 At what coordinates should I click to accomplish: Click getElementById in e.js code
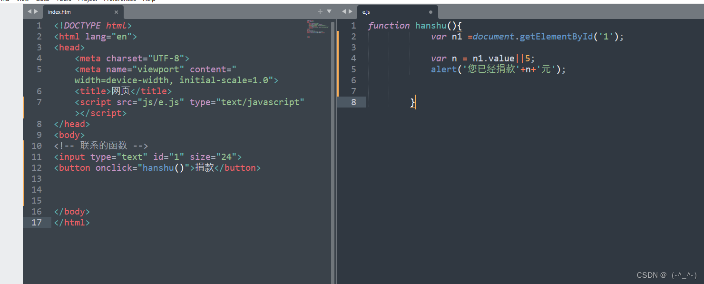tap(556, 37)
